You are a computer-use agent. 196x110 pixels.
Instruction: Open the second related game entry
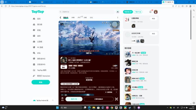[x=141, y=63]
